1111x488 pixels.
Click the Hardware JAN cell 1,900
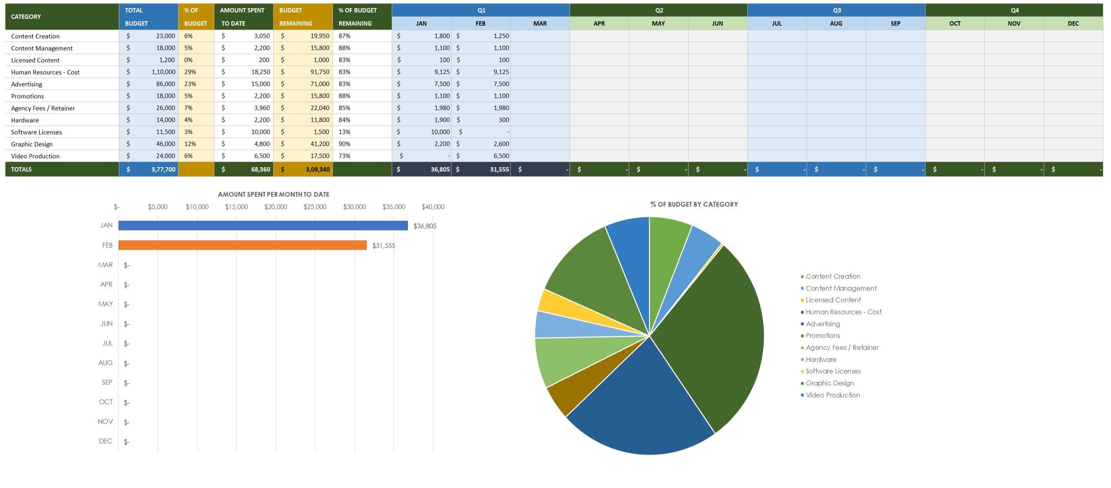tap(421, 120)
